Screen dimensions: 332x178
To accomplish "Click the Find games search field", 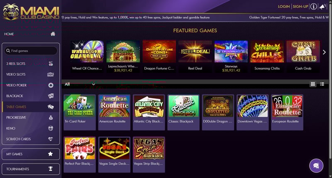I will (31, 51).
